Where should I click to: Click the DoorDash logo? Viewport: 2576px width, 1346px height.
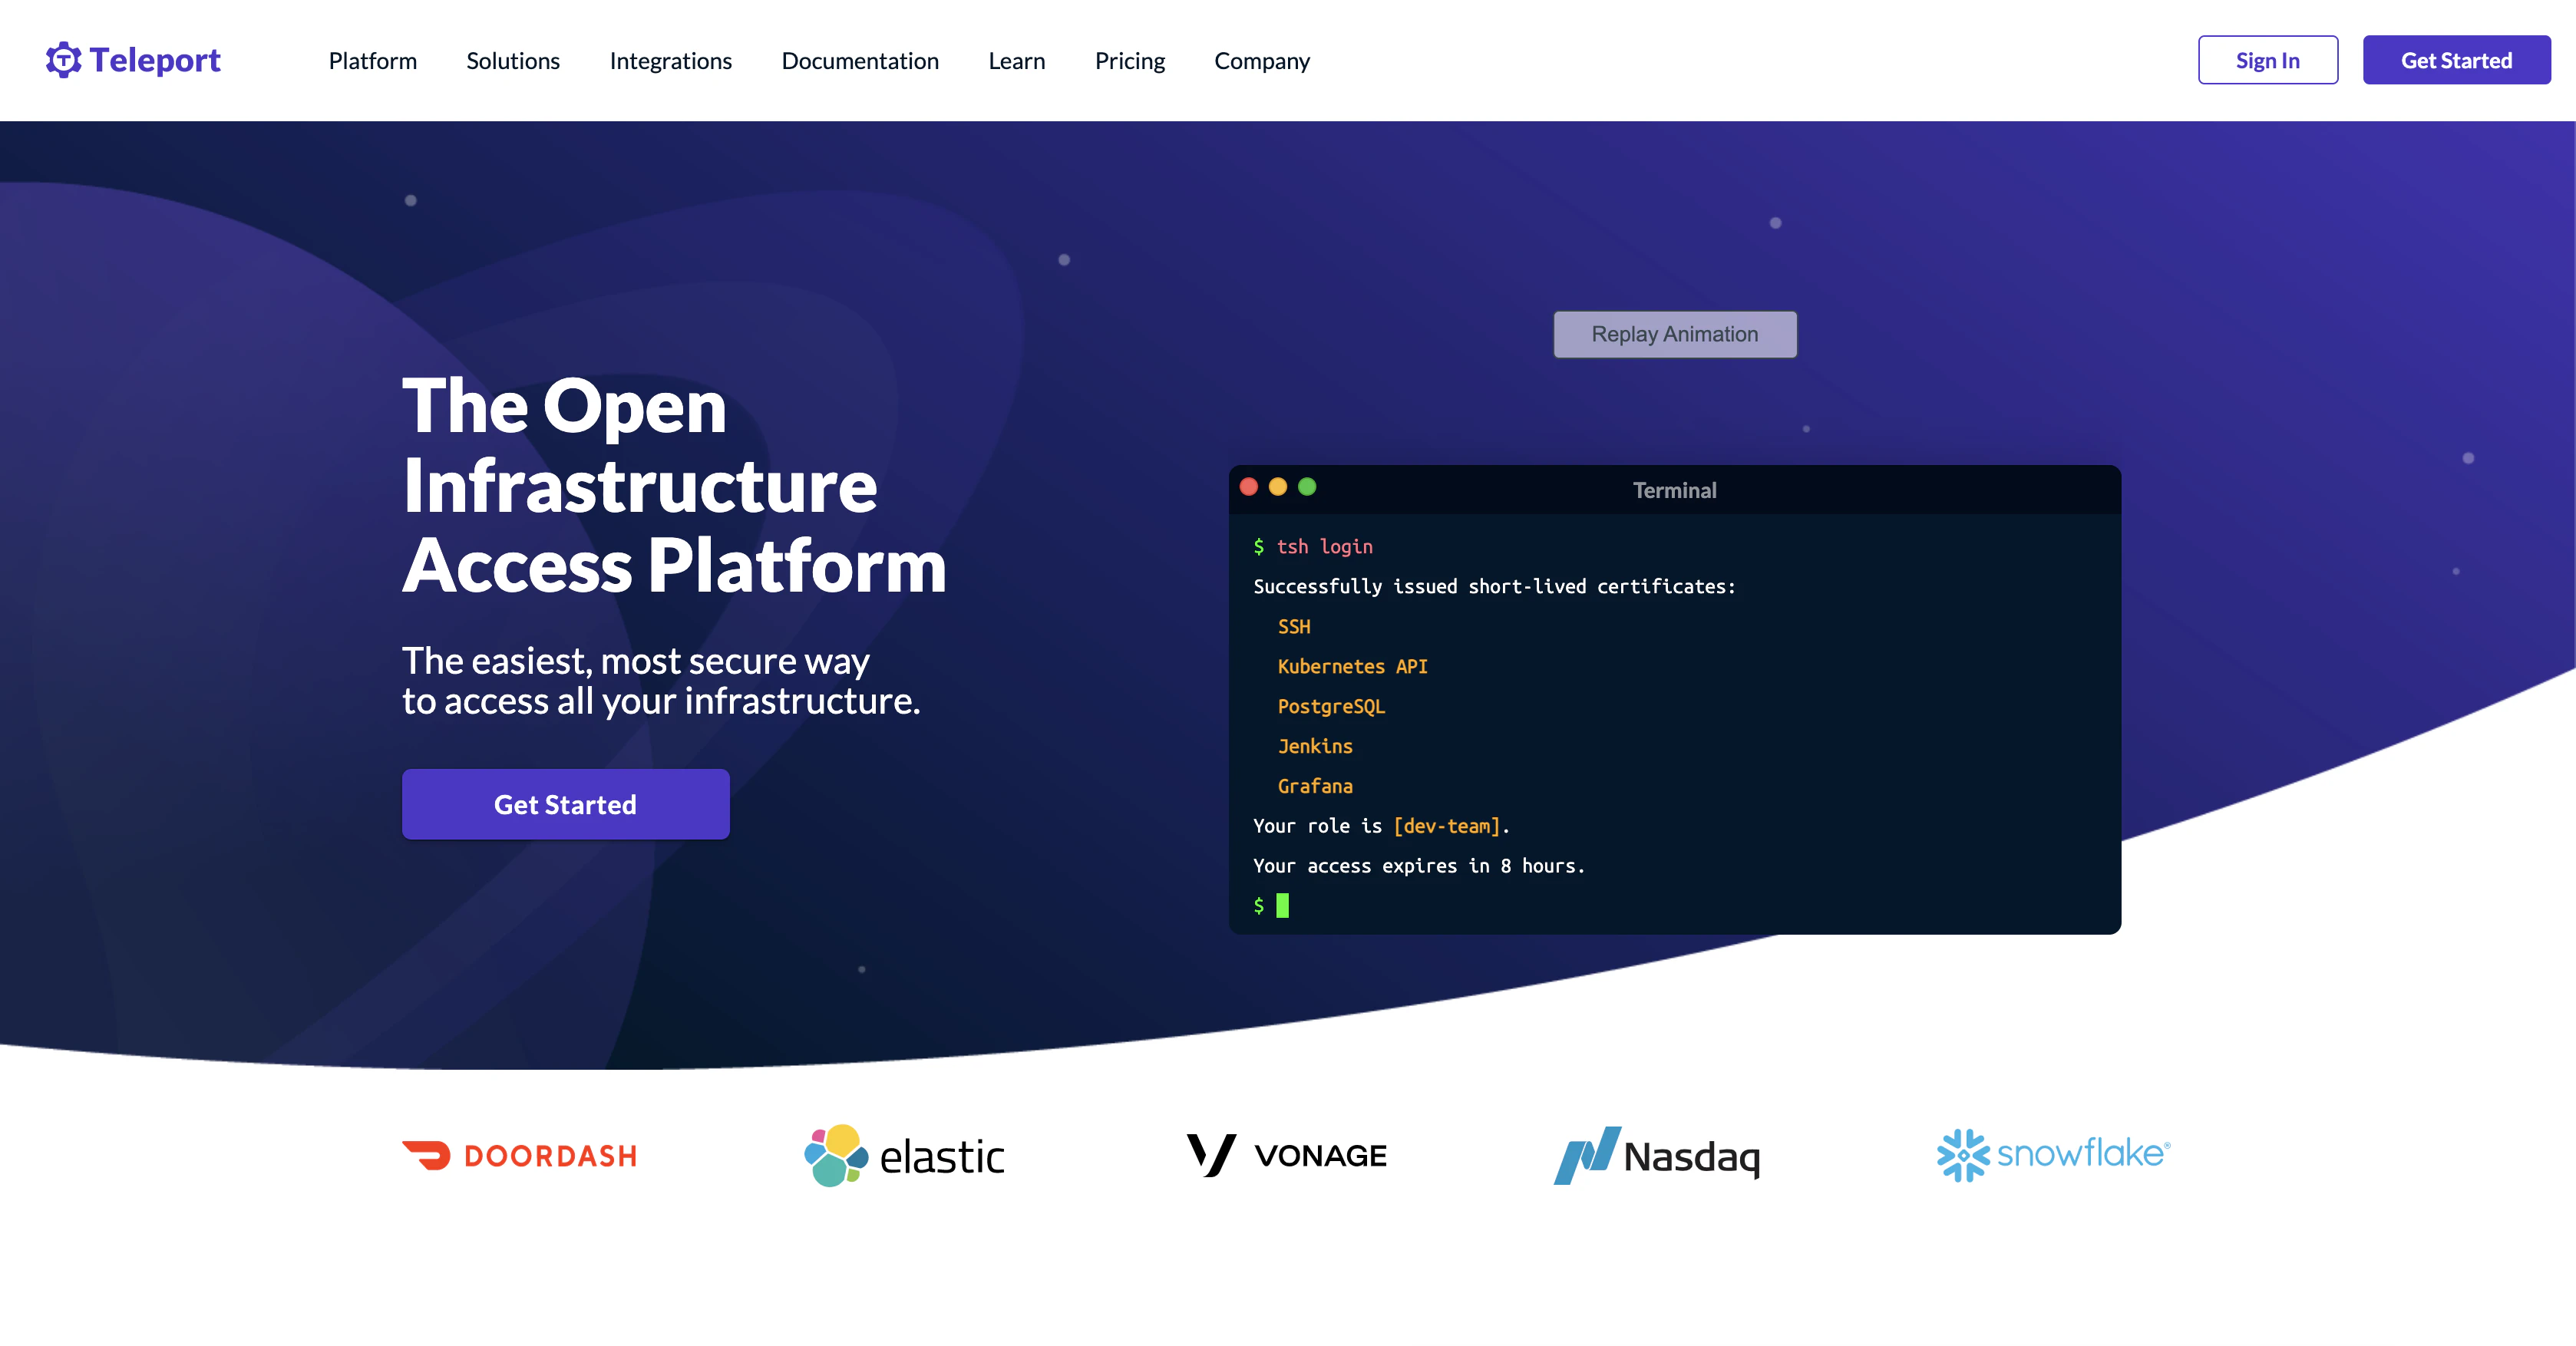coord(519,1156)
